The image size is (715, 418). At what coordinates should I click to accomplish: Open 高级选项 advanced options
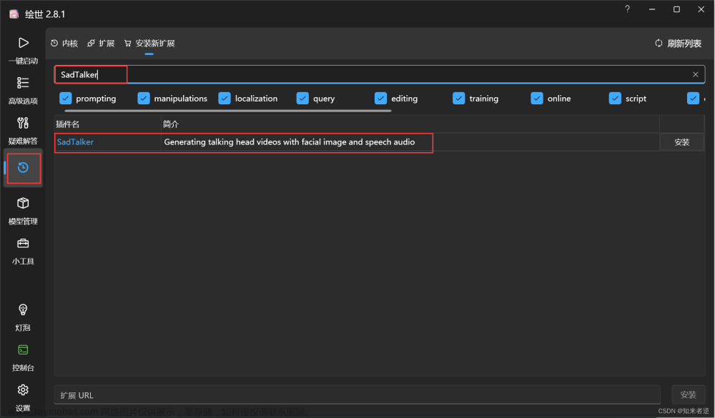pos(23,90)
